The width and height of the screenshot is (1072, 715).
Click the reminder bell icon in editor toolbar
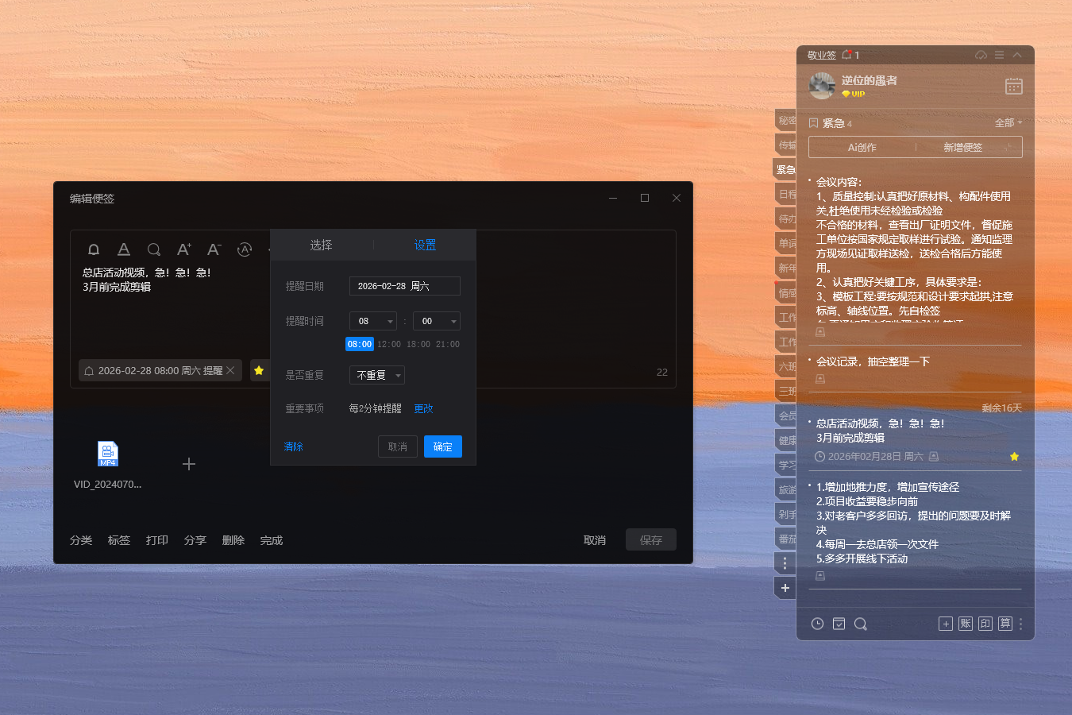[x=93, y=249]
